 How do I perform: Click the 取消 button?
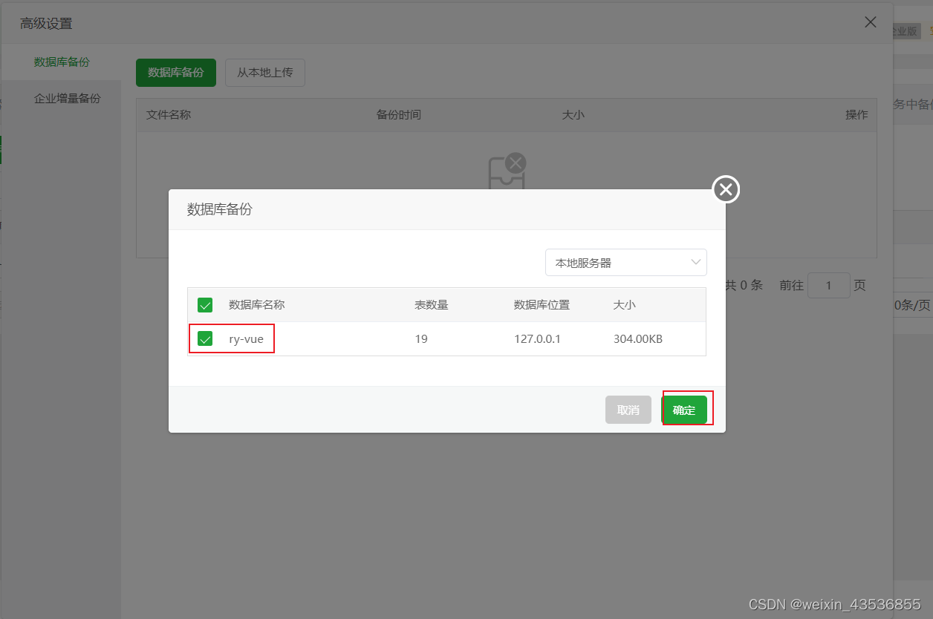pyautogui.click(x=628, y=410)
